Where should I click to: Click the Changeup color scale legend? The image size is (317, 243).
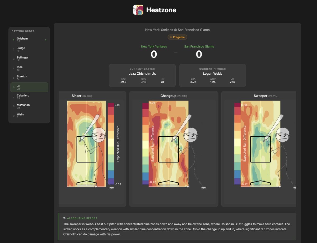click(146, 144)
